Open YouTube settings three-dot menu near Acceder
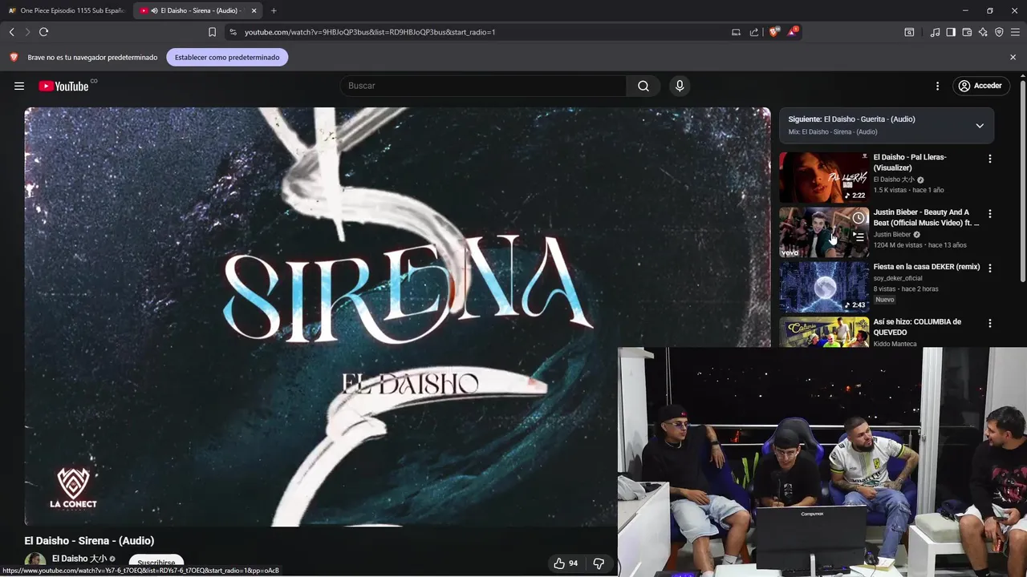Screen dimensions: 1027x577 pos(937,86)
